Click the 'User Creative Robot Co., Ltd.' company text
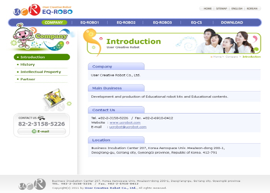 [116, 75]
